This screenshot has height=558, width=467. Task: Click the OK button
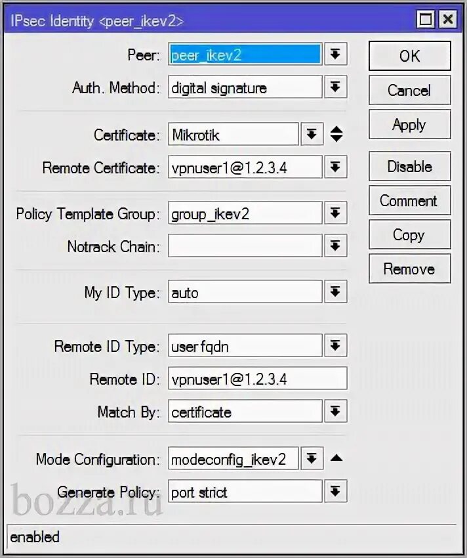pyautogui.click(x=409, y=56)
